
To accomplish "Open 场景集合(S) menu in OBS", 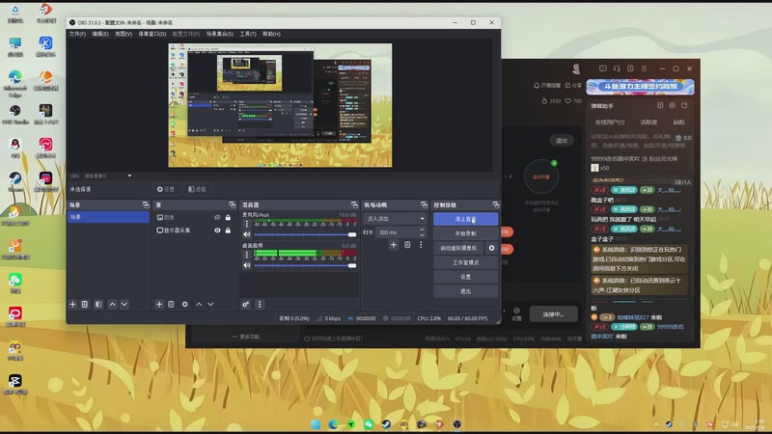I will (x=220, y=34).
